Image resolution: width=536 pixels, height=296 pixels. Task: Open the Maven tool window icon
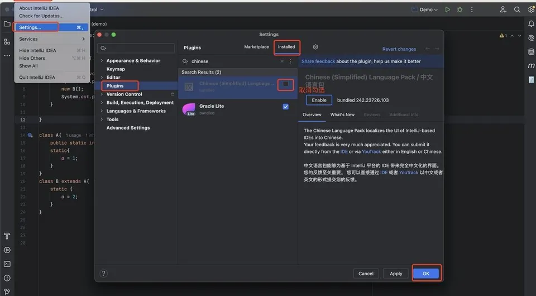tap(531, 66)
